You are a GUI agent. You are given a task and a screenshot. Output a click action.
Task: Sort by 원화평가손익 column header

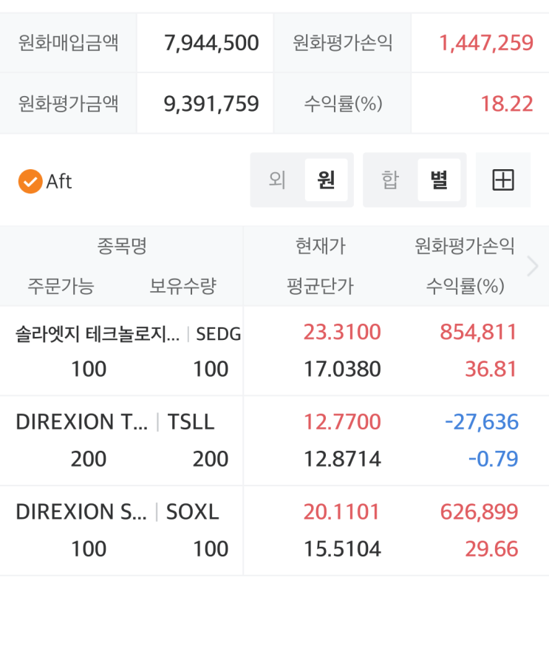(465, 246)
